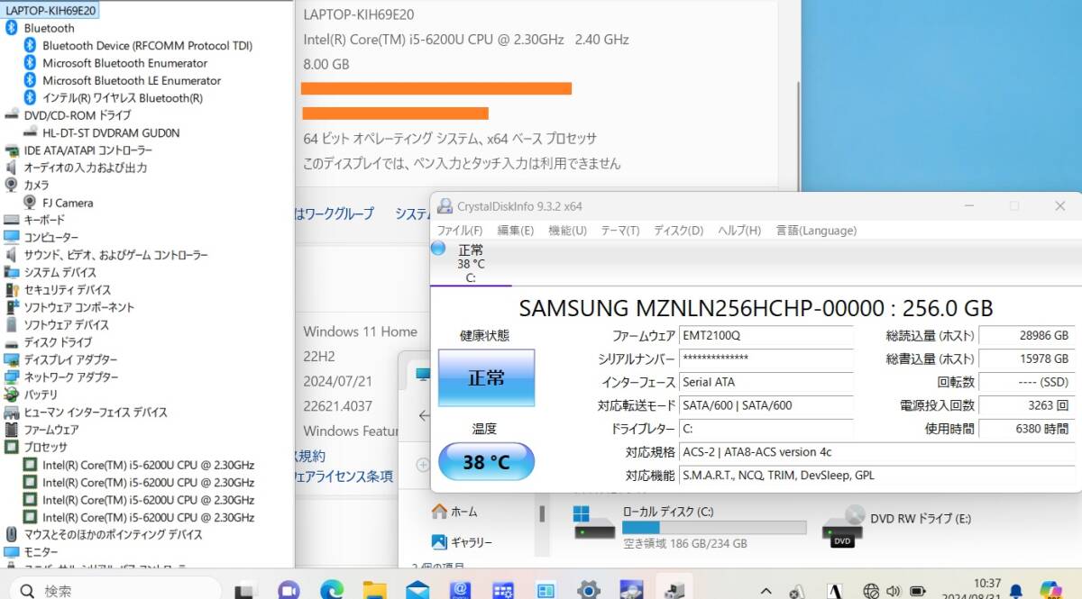Click the Explorer navigation pane scrollbar
Viewport: 1082px width, 599px height.
[x=542, y=513]
